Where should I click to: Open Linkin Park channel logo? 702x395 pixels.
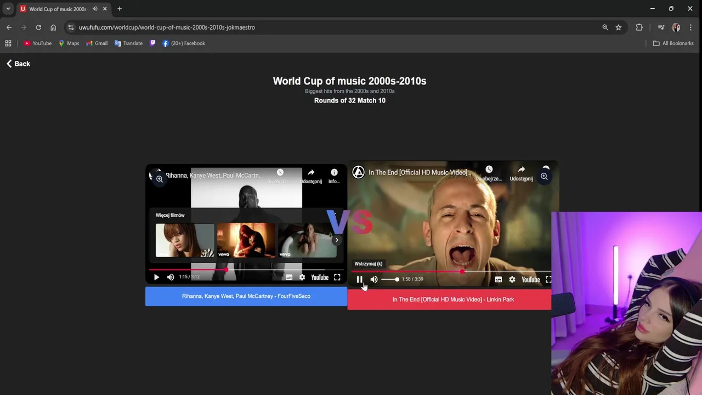[358, 172]
